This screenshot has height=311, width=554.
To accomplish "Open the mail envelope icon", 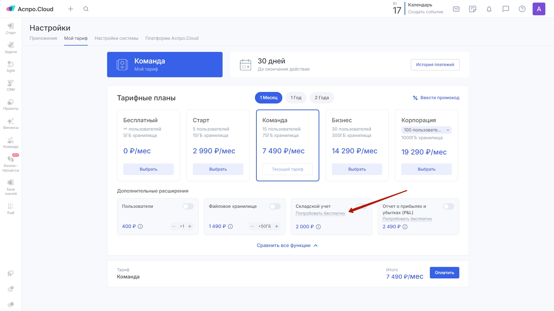I will pyautogui.click(x=456, y=9).
